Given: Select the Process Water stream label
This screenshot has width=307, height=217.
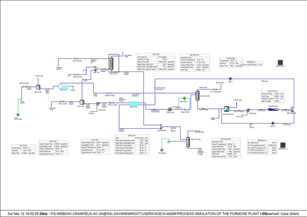Looking at the screenshot, I should (59, 68).
